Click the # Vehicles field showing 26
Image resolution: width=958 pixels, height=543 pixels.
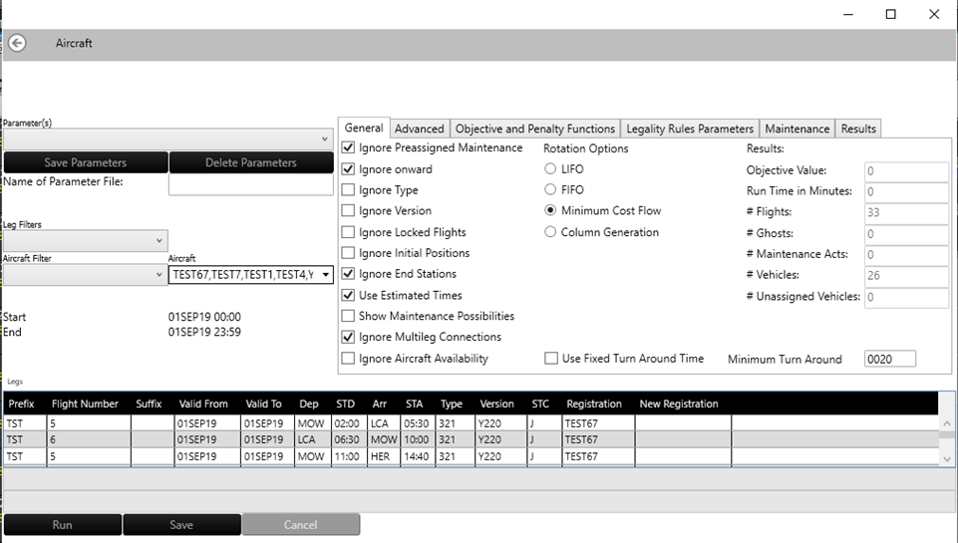click(907, 275)
